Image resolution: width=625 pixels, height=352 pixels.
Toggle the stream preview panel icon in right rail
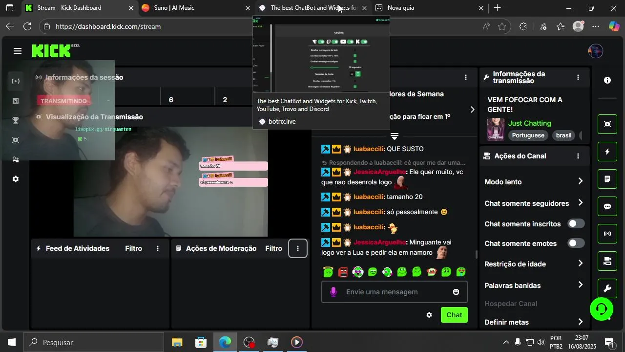point(607,124)
